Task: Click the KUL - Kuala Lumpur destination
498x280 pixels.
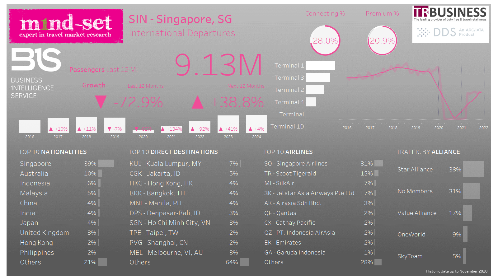Action: point(165,163)
